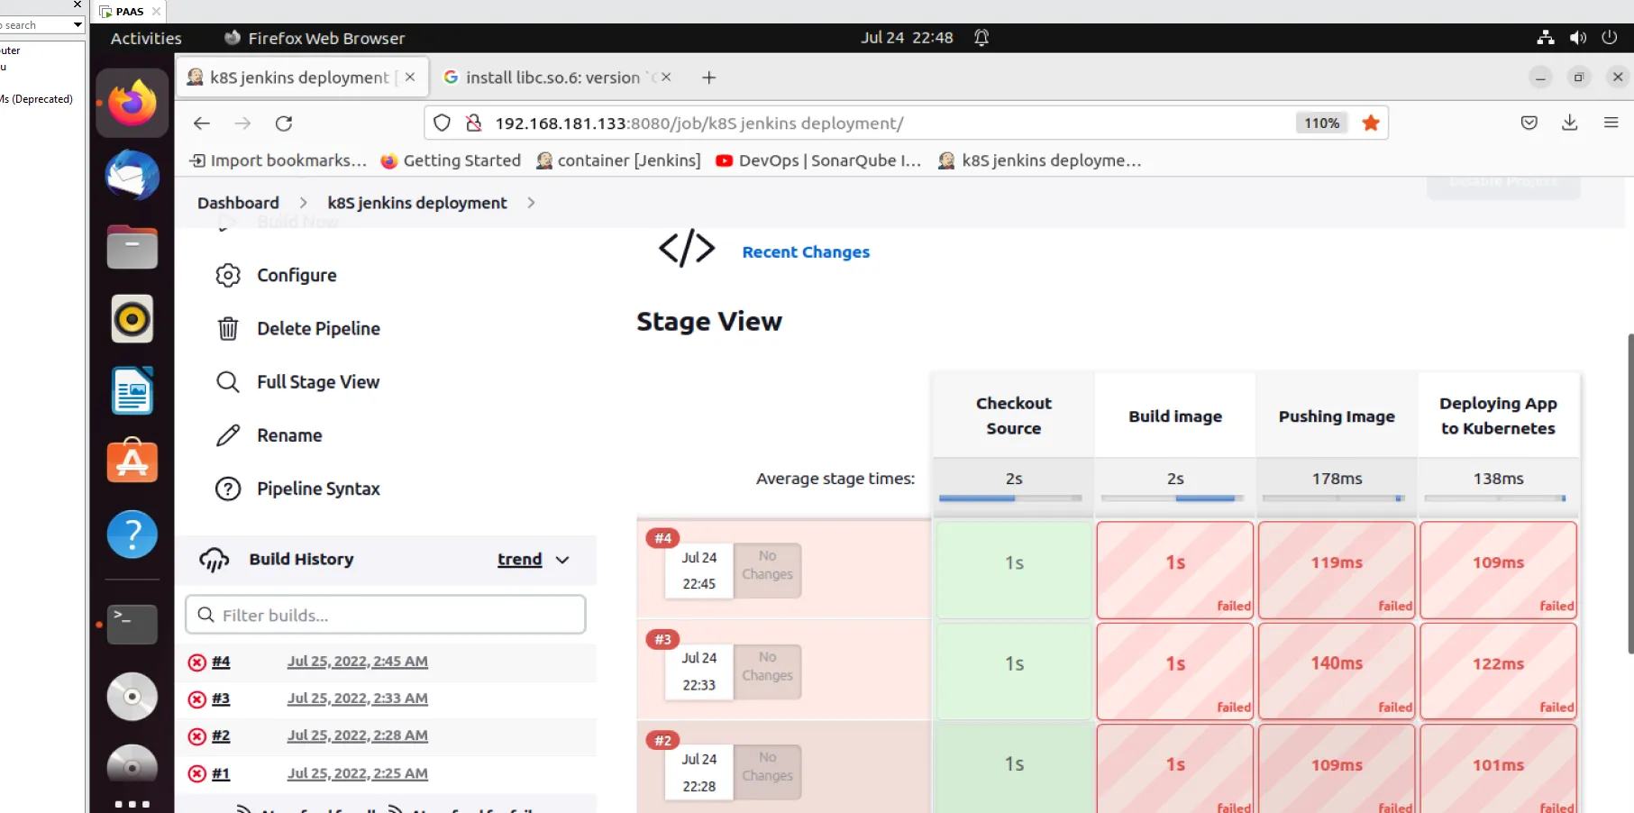
Task: Show applications grid at dock bottom
Action: pos(132,804)
